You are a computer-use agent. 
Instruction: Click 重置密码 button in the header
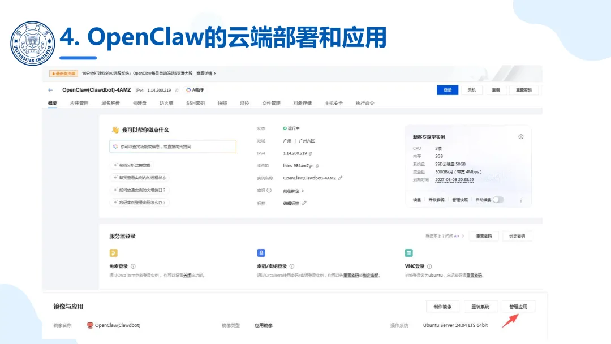(524, 90)
